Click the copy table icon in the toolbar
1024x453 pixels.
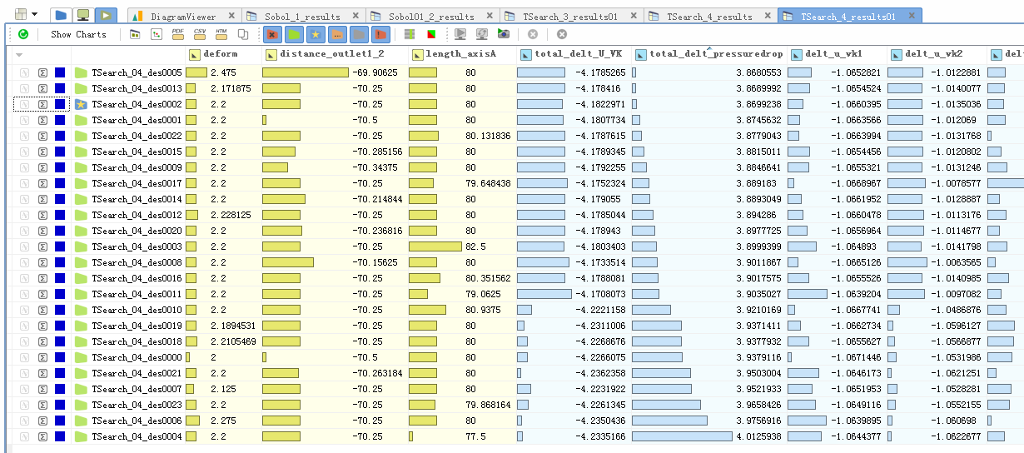(x=244, y=34)
